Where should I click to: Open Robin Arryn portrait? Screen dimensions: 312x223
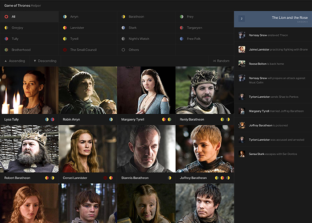coord(88,90)
